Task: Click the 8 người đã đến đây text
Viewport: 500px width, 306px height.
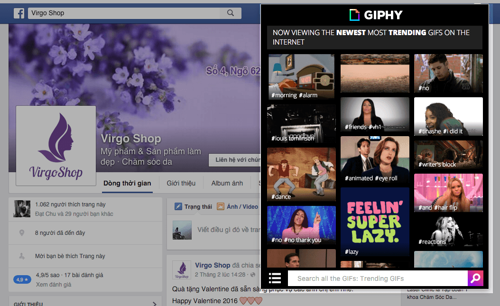Action: [60, 232]
